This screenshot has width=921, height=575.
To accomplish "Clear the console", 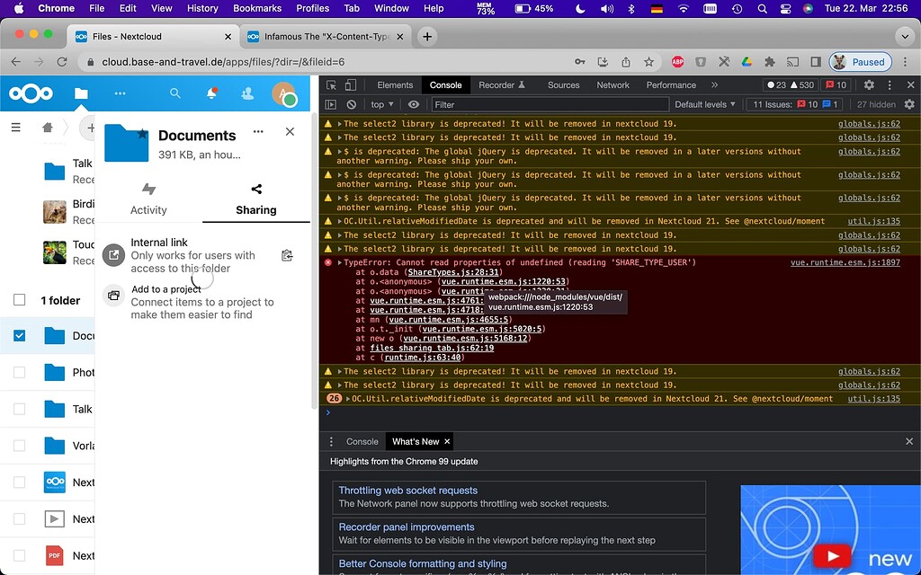I will [352, 104].
